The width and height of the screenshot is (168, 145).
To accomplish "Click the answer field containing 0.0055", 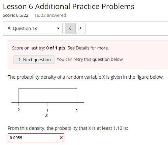I will point(36,138).
